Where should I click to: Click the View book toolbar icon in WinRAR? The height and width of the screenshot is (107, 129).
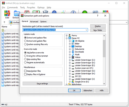pos(36,12)
